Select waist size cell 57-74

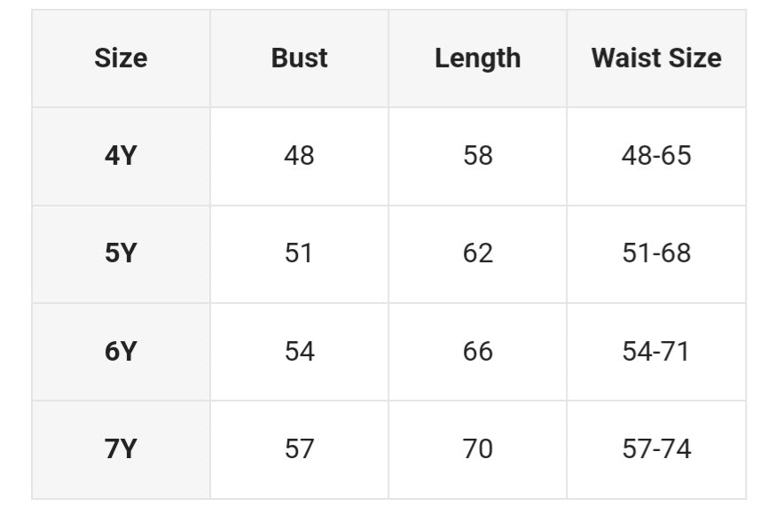[x=656, y=449]
